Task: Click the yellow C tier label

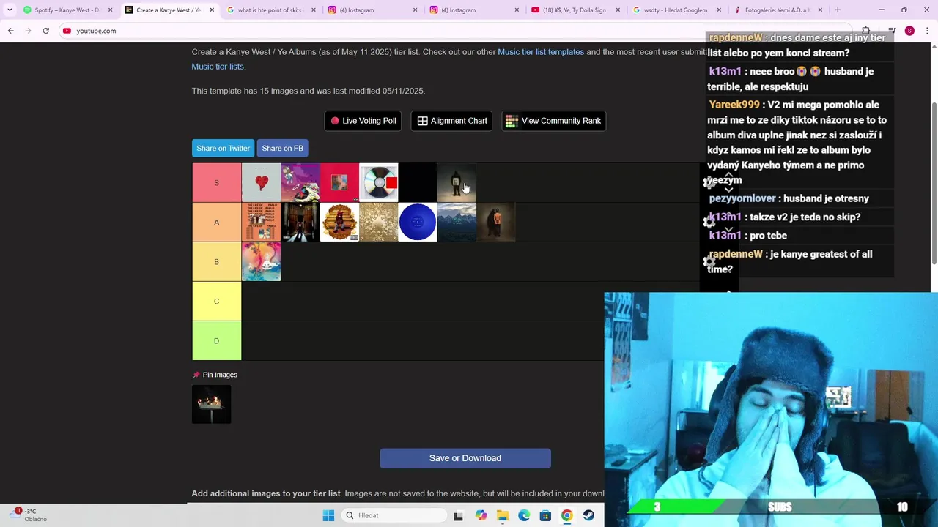Action: (216, 301)
